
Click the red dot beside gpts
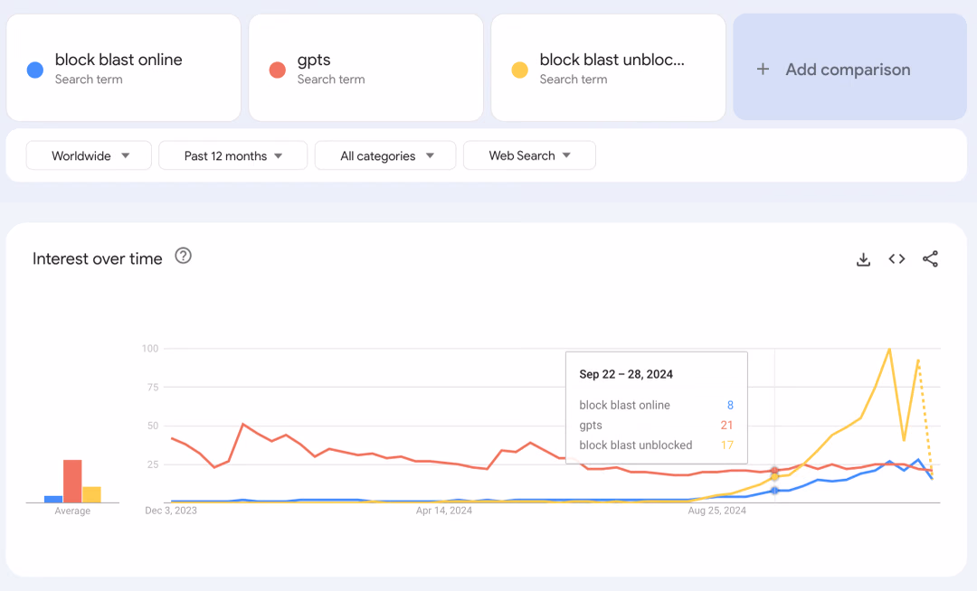[x=278, y=70]
